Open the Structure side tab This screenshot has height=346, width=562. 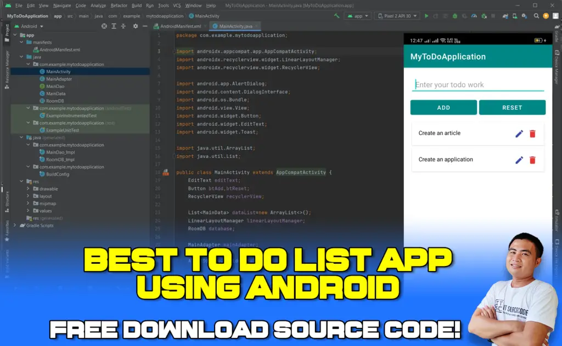click(x=7, y=201)
